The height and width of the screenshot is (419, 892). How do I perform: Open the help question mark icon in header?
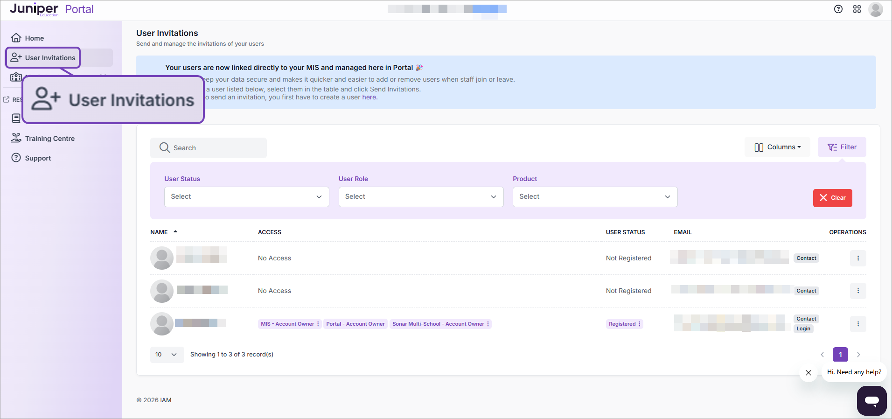(x=838, y=9)
